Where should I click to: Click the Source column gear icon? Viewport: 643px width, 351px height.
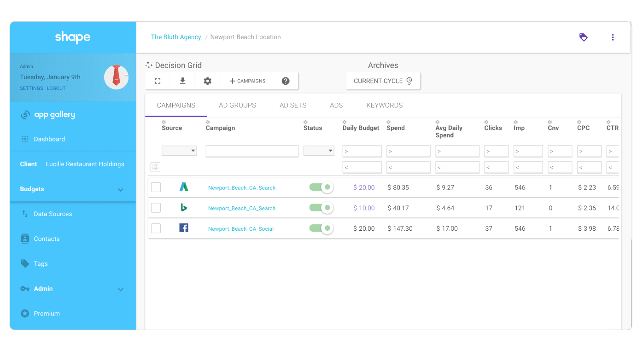click(164, 122)
